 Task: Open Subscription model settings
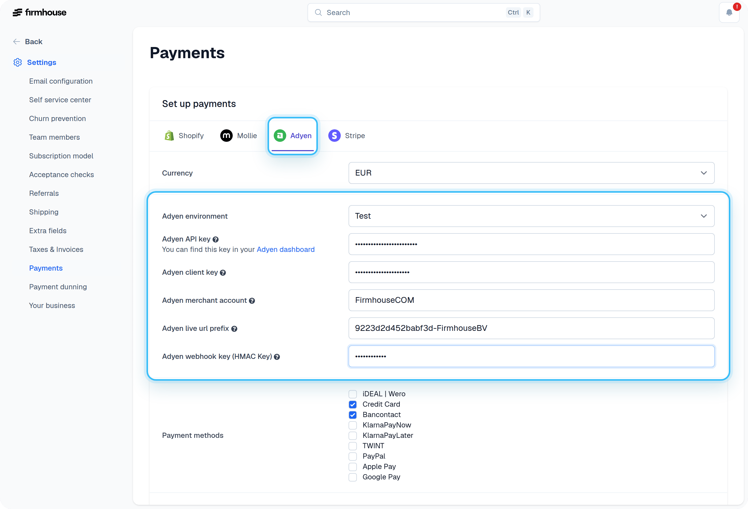pos(61,156)
